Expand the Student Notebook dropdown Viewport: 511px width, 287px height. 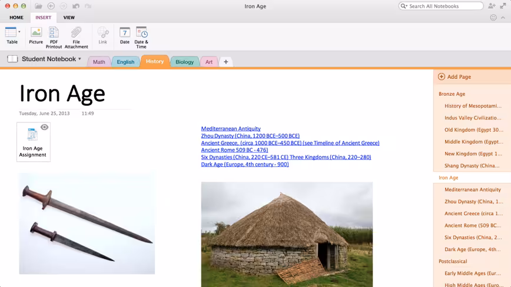click(x=79, y=59)
